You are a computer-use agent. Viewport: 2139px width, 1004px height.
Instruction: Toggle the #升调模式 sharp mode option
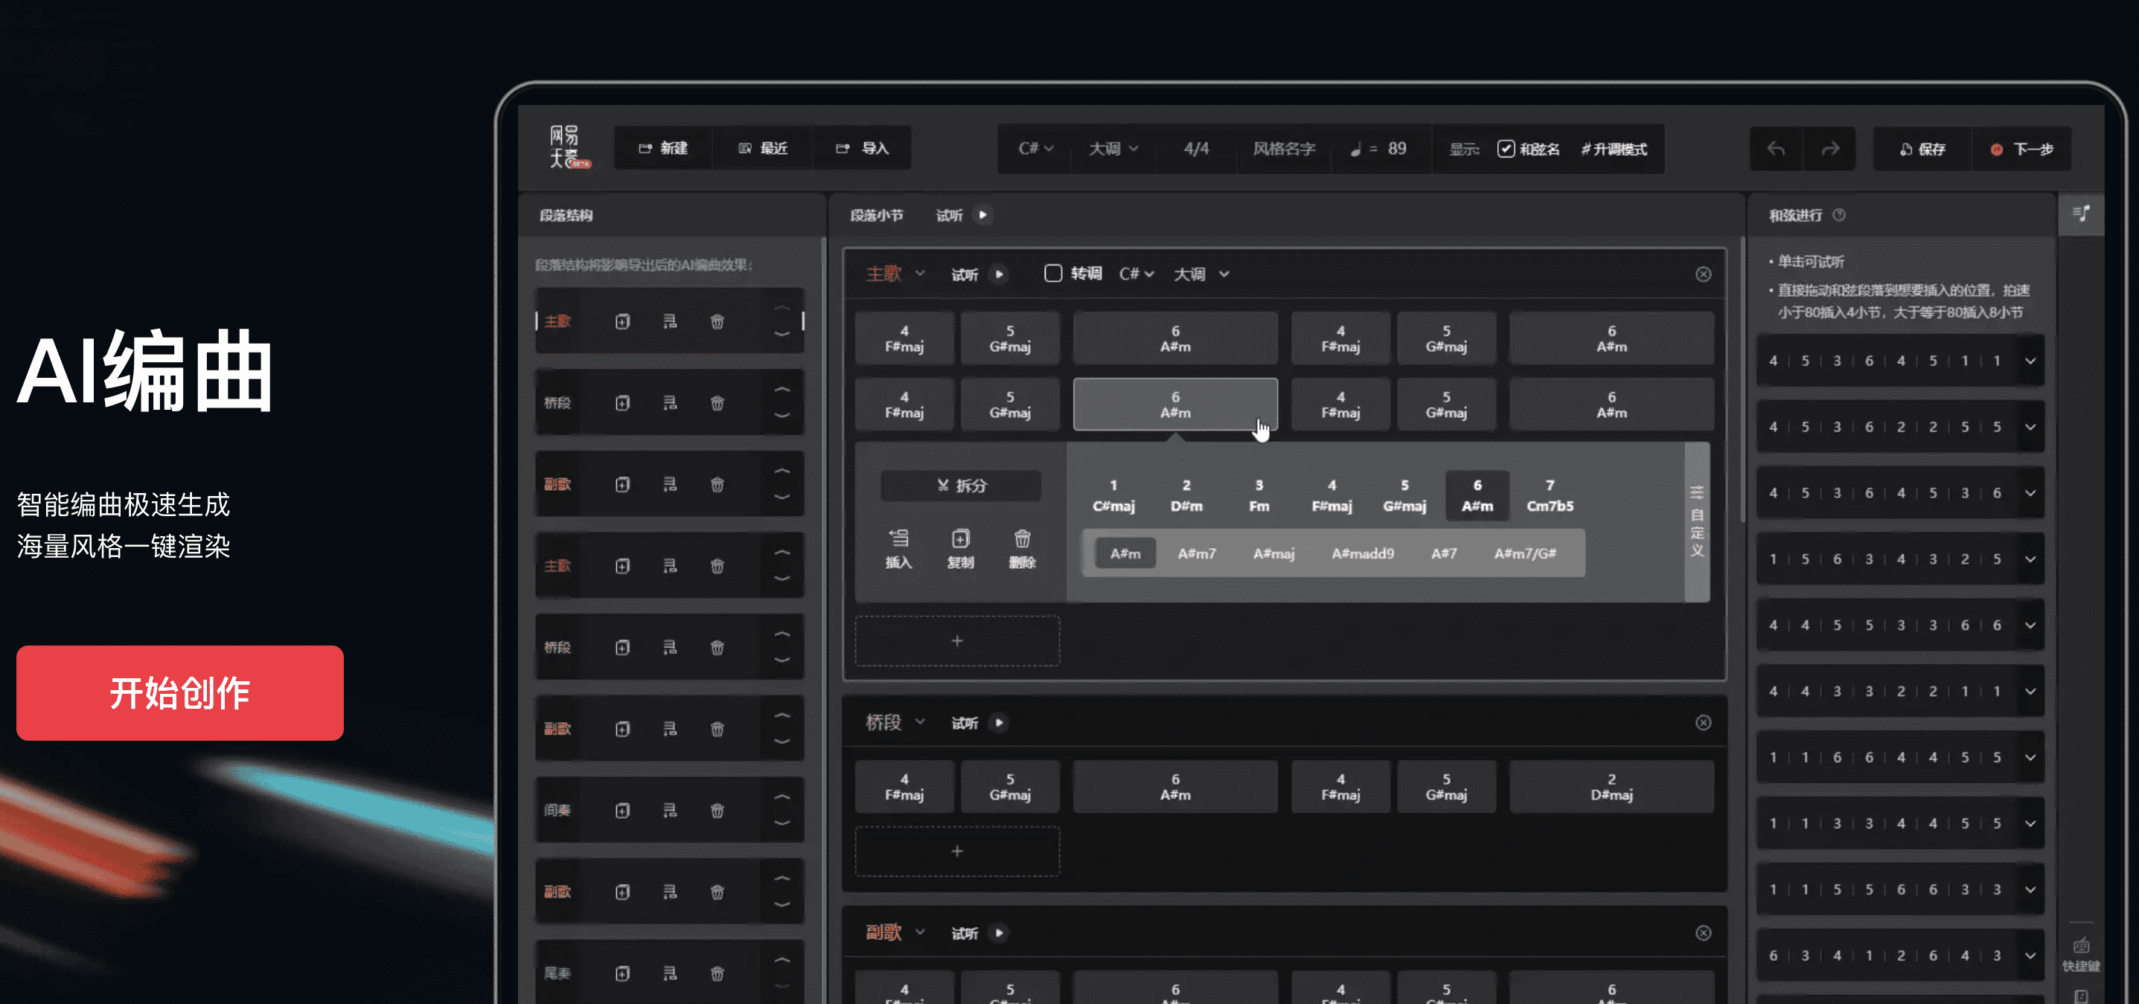point(1614,149)
